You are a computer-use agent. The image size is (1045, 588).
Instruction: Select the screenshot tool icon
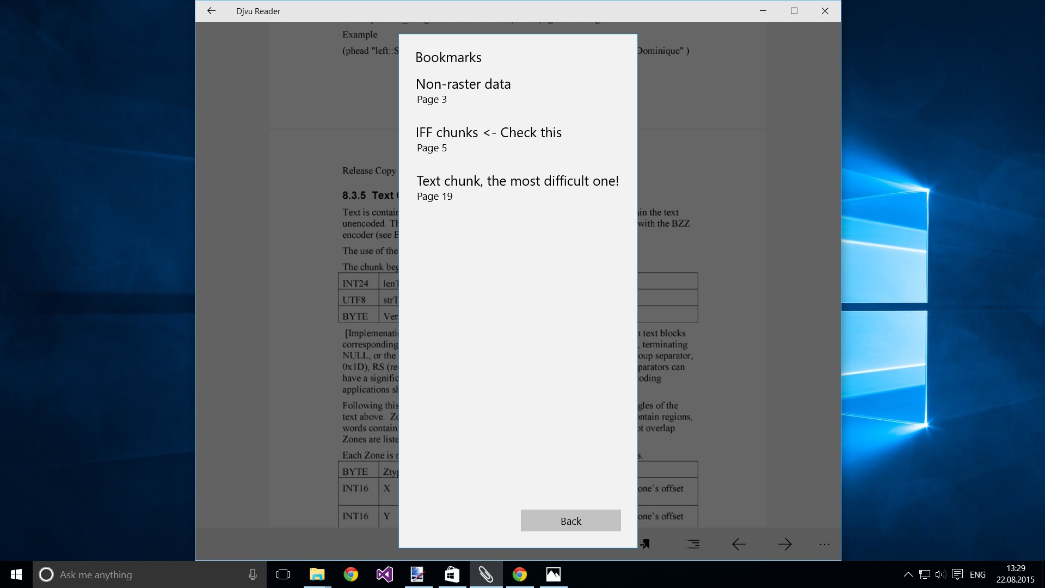pyautogui.click(x=416, y=574)
